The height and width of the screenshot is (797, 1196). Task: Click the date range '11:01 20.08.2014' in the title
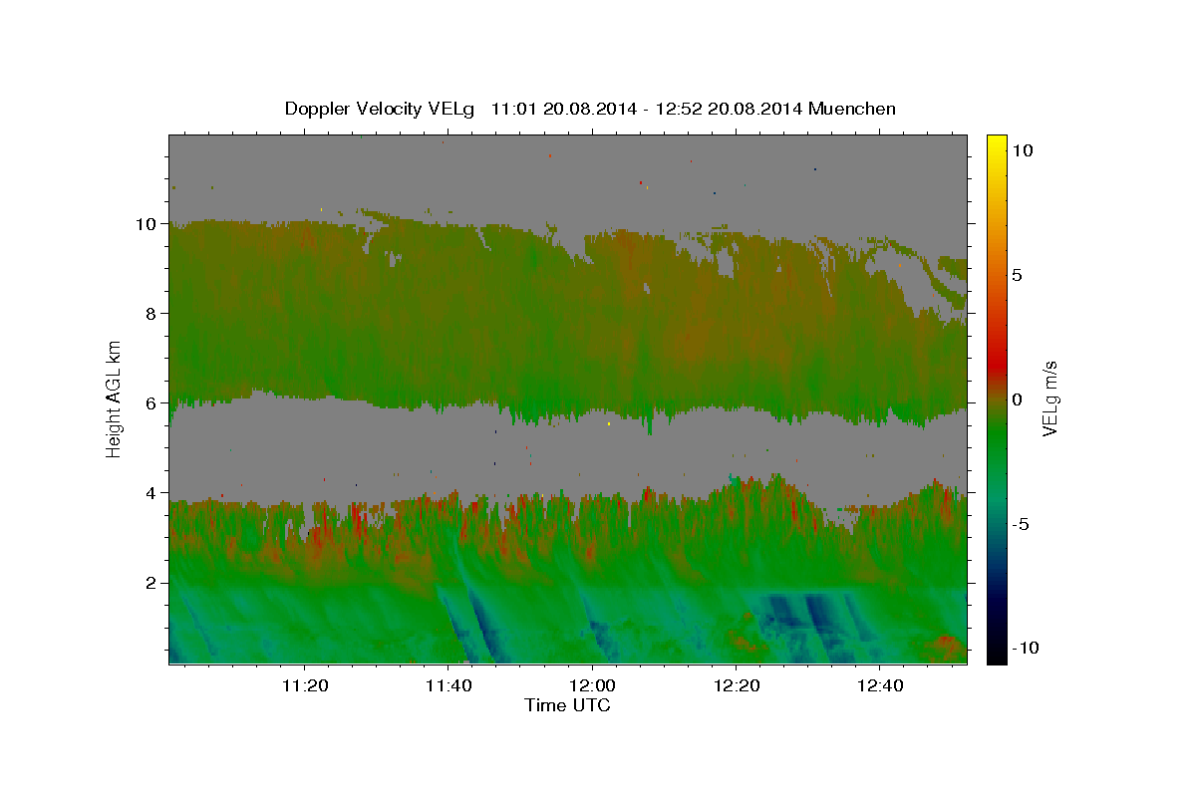point(563,109)
